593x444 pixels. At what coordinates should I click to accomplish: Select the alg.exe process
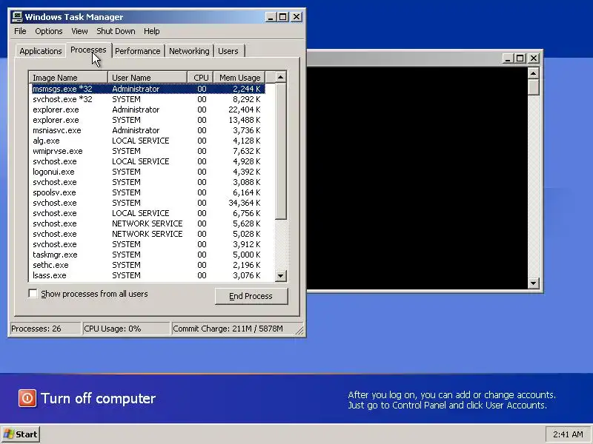pyautogui.click(x=148, y=141)
